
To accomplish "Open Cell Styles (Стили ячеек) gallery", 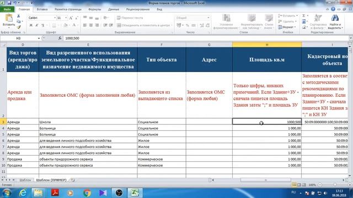I will point(269,21).
